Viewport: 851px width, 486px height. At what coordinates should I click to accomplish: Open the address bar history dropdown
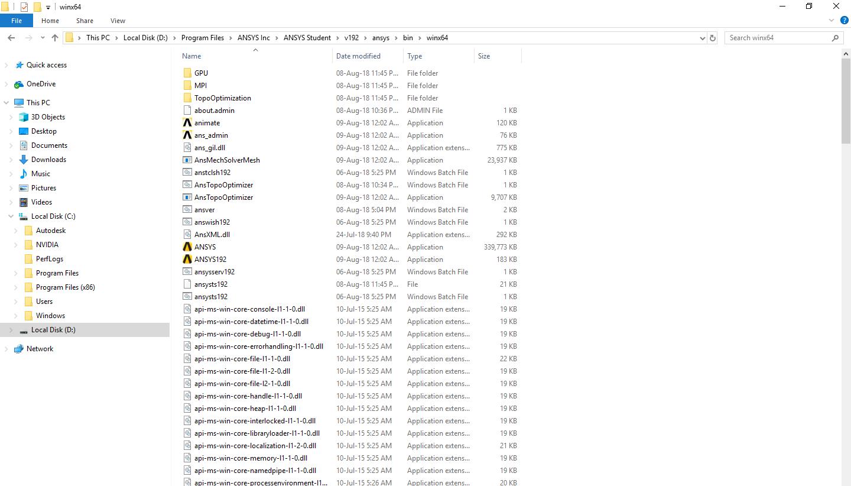tap(703, 37)
